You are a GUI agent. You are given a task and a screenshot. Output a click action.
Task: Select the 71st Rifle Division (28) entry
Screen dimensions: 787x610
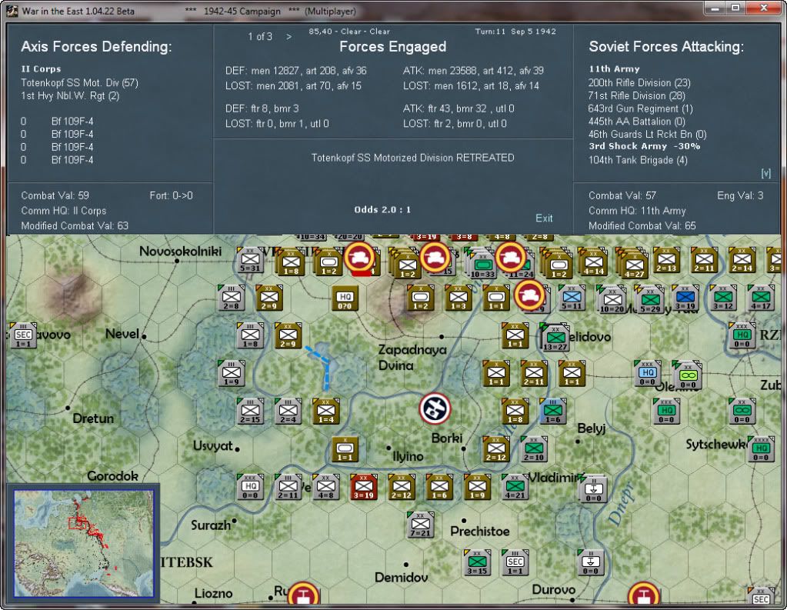pyautogui.click(x=636, y=96)
